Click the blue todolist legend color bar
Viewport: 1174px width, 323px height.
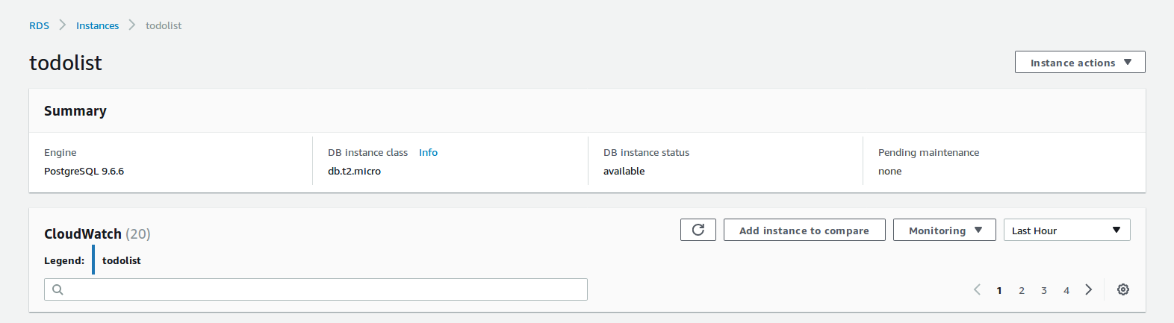[93, 260]
